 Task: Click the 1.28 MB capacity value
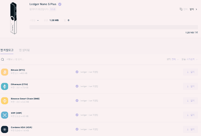tap(54, 20)
